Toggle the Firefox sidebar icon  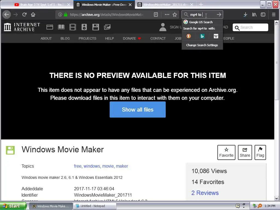point(263,14)
